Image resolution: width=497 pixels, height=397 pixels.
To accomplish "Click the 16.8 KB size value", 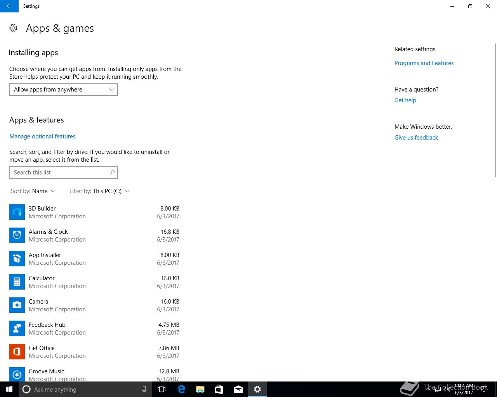I will click(170, 232).
